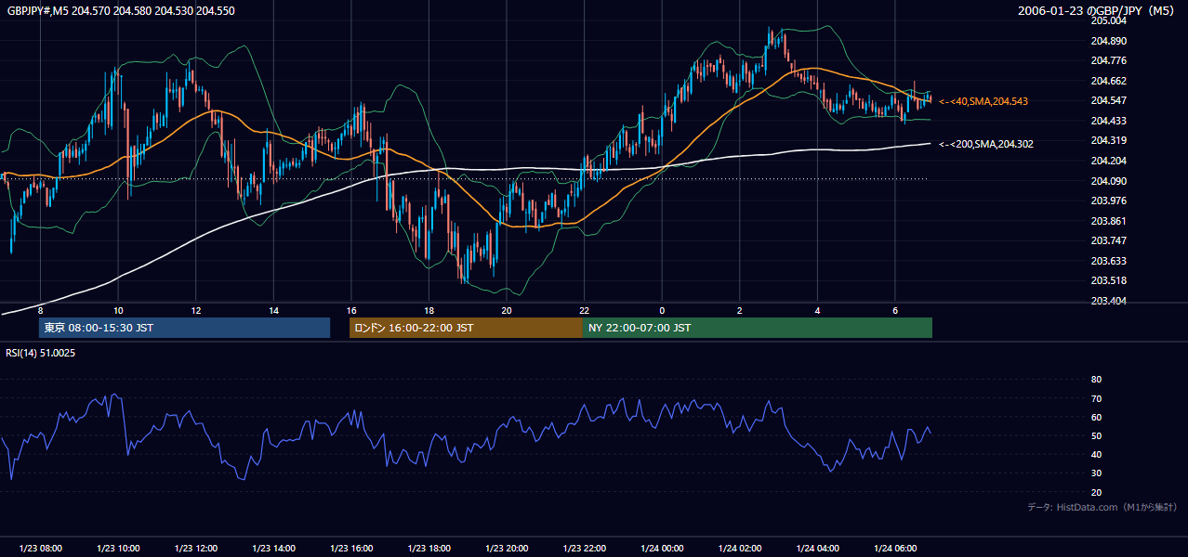Click the bottom time label 1/23 20:00
The height and width of the screenshot is (557, 1188).
tap(507, 549)
